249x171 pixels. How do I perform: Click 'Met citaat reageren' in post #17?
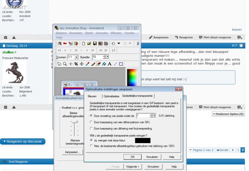[215, 107]
